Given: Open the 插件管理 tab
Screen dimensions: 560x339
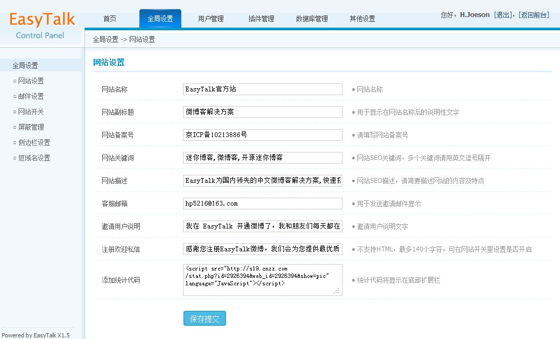Looking at the screenshot, I should pos(261,19).
